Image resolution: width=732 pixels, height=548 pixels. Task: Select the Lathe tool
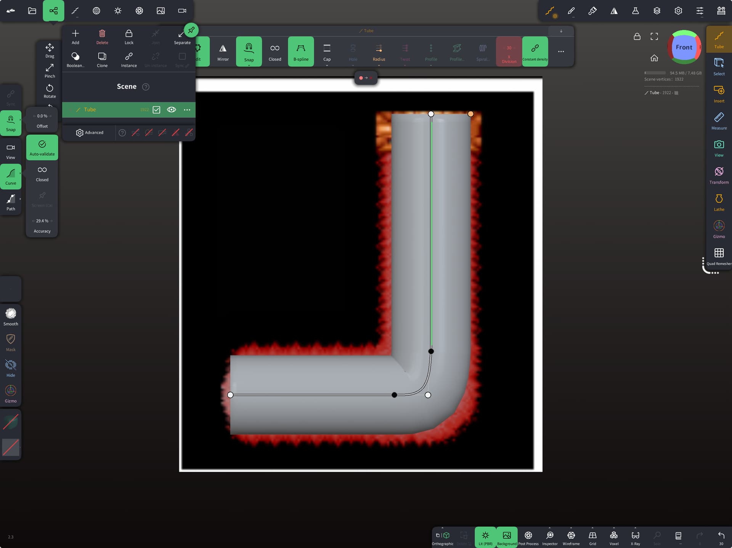[x=719, y=202]
